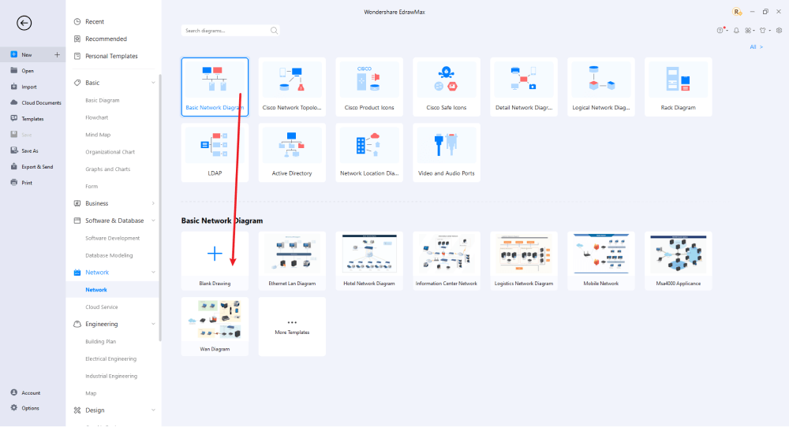Open Options gear in sidebar
Screen dimensions: 789x427
click(x=13, y=408)
